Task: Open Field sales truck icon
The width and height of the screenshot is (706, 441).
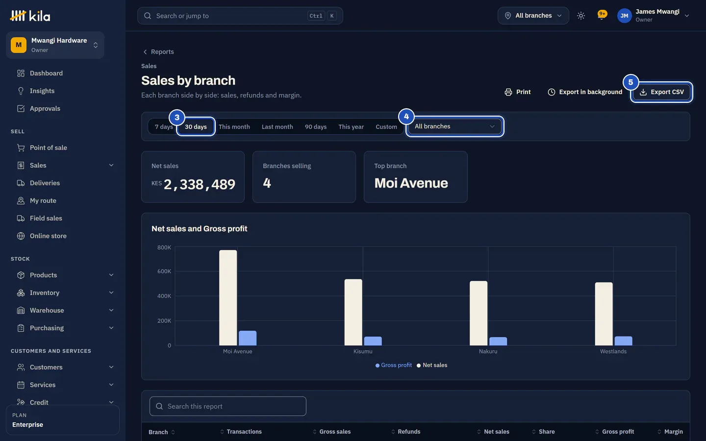Action: coord(21,218)
